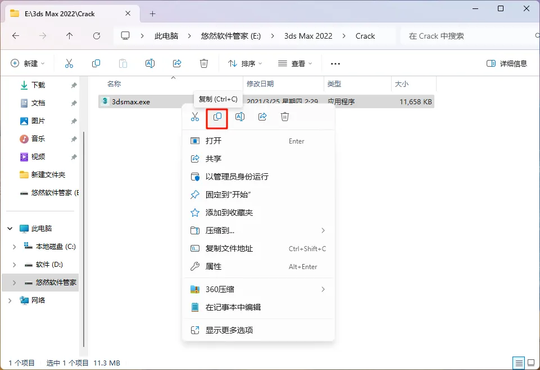The image size is (540, 370).
Task: Close the E:\3ds Max 2022\Crack tab
Action: (128, 13)
